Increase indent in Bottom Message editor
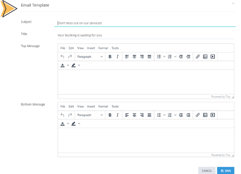241x174 pixels. click(x=188, y=115)
